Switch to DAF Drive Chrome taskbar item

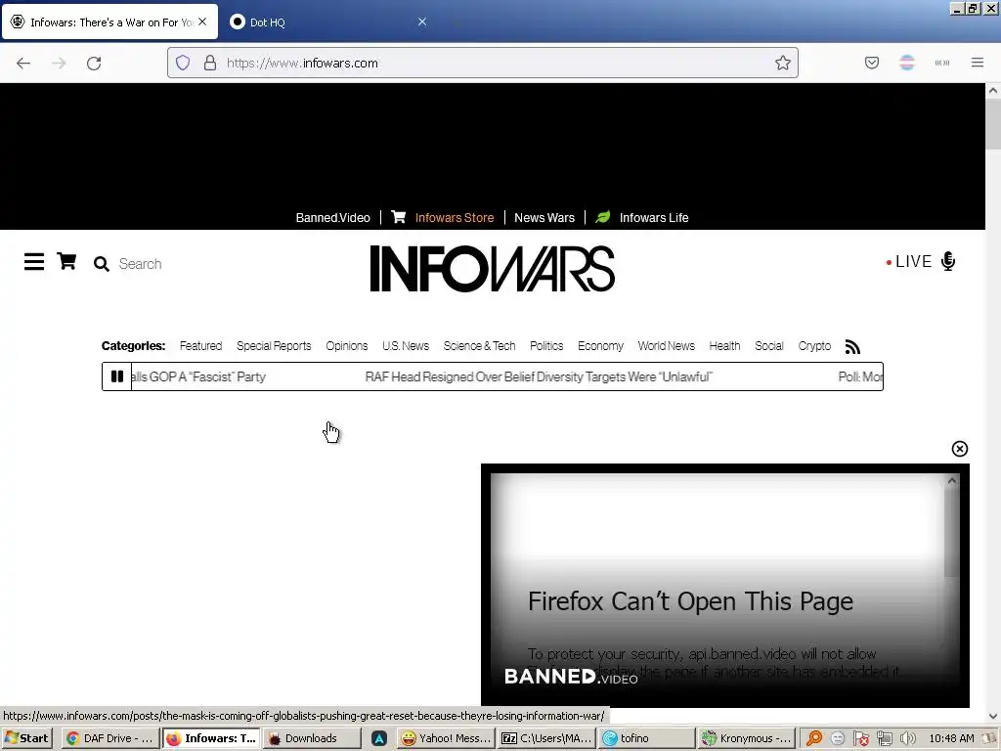pos(109,738)
